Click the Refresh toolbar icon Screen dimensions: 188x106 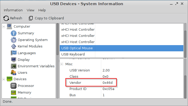[x=6, y=18]
